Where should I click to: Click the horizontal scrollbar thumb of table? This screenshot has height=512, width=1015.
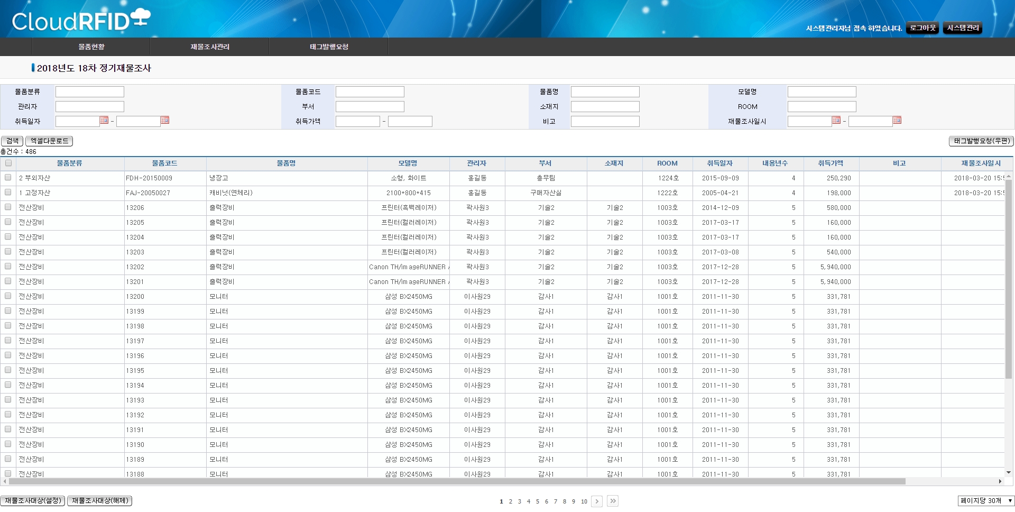point(457,481)
